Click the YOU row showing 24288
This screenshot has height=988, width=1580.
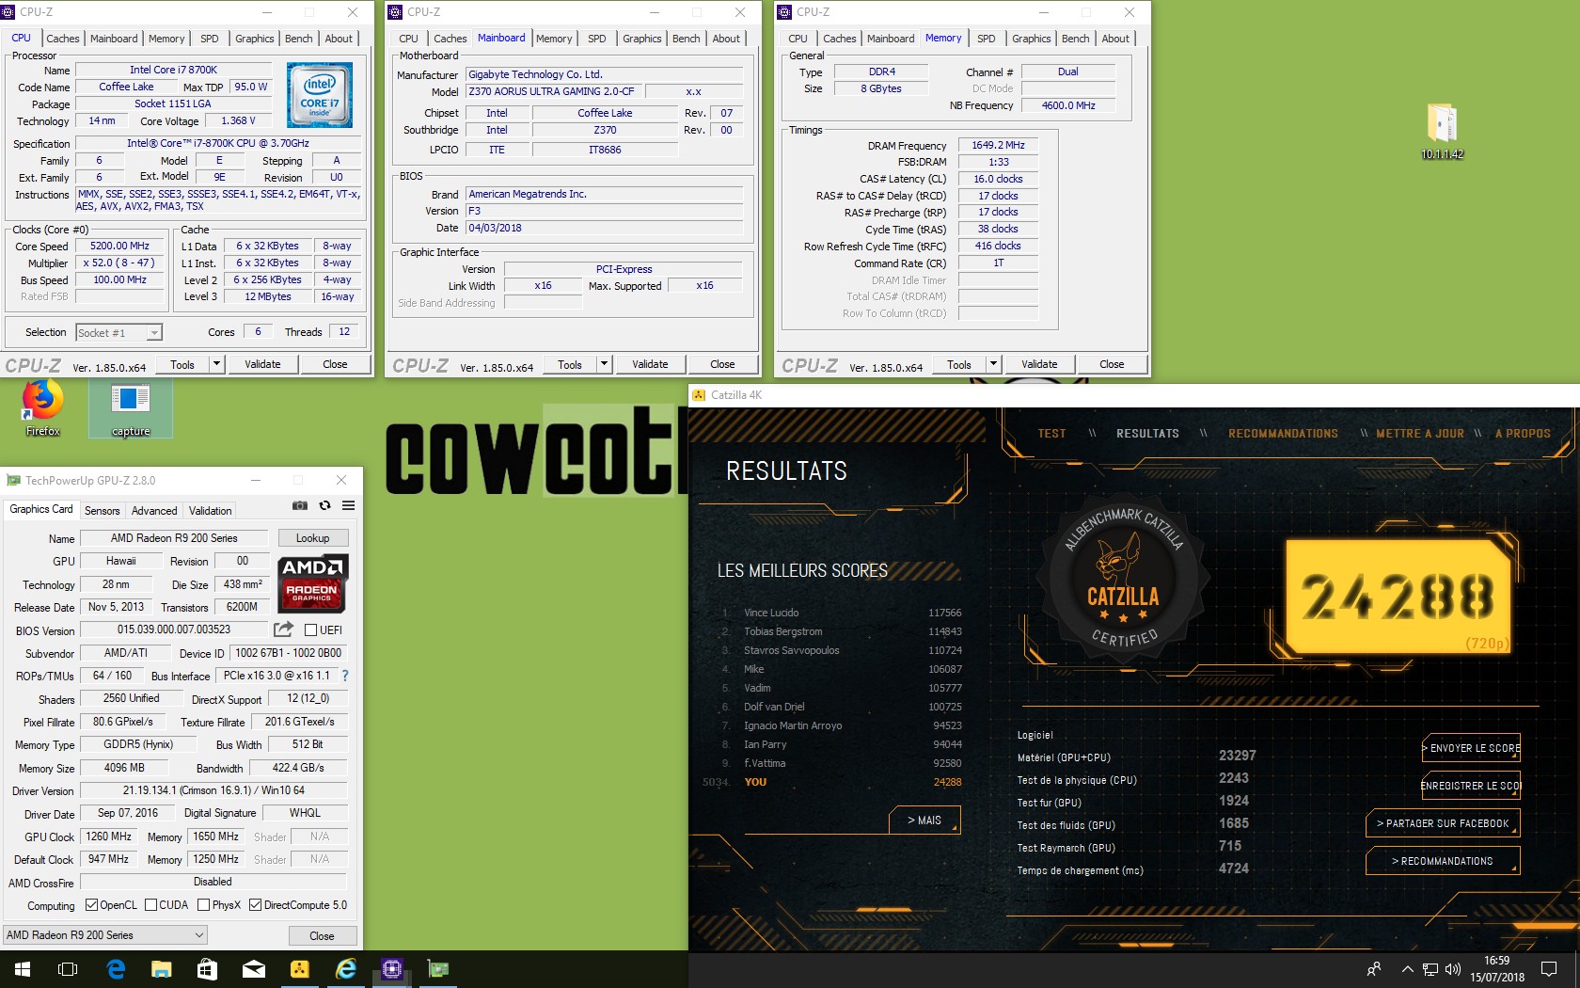pos(832,782)
